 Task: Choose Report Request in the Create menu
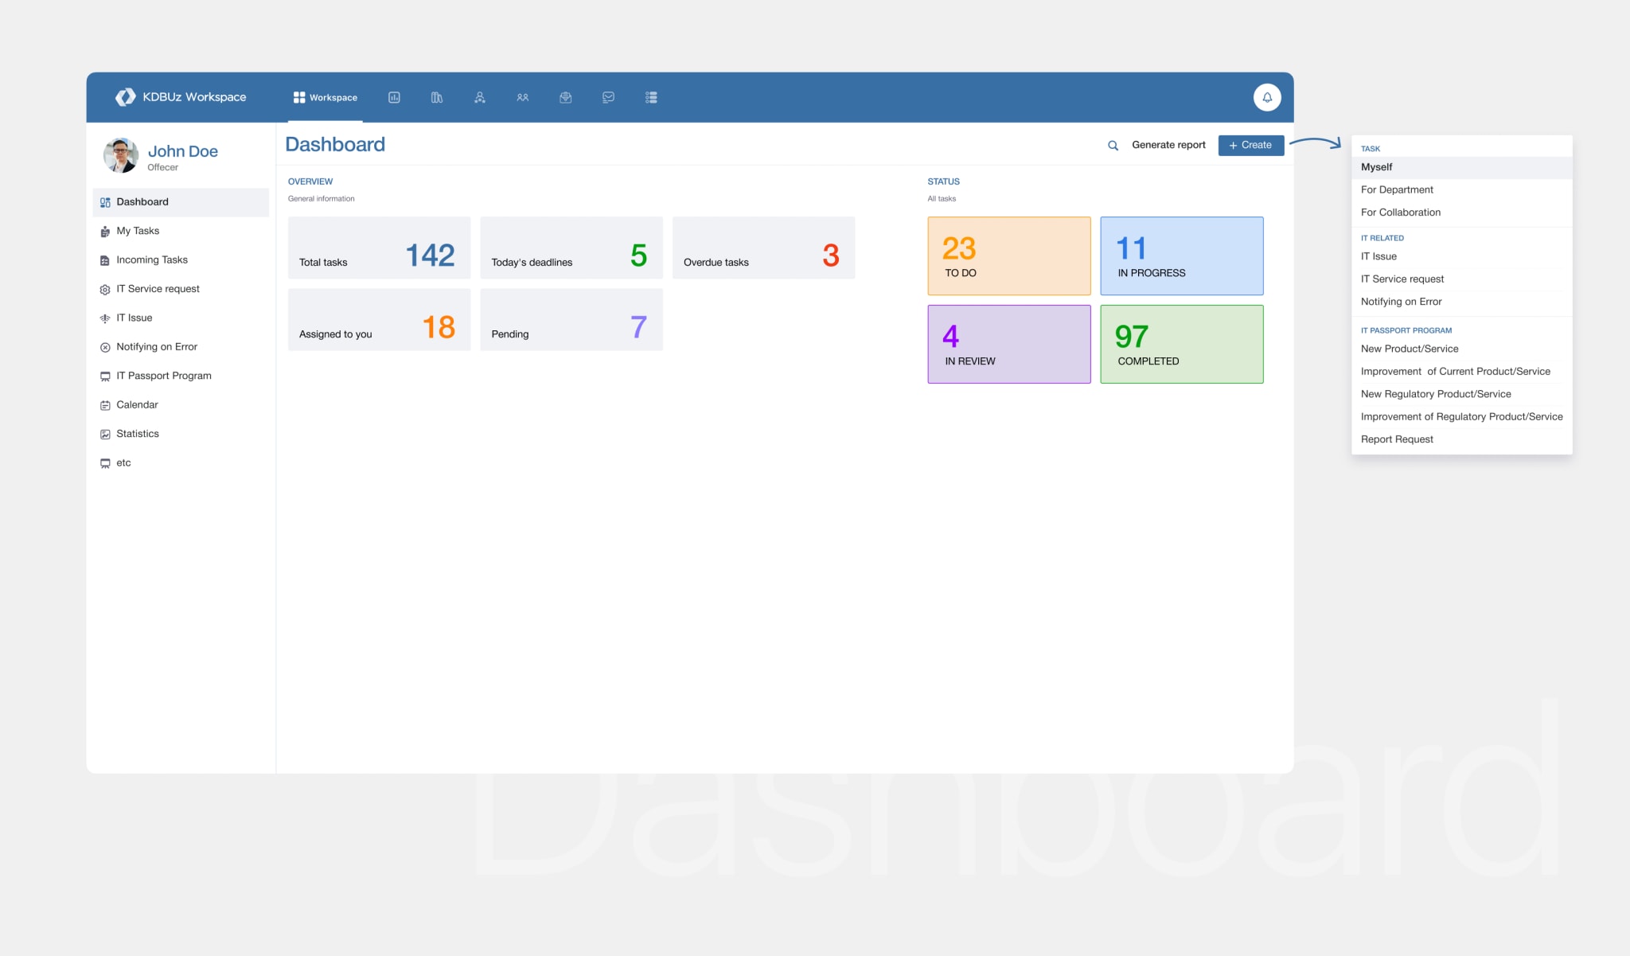point(1462,439)
